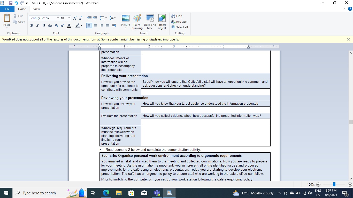Apply italic formatting
The height and width of the screenshot is (198, 353).
coord(37,26)
